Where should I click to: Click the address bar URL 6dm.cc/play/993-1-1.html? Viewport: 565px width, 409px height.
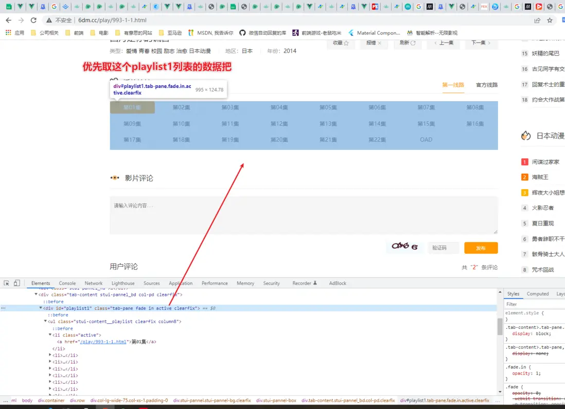[x=112, y=20]
